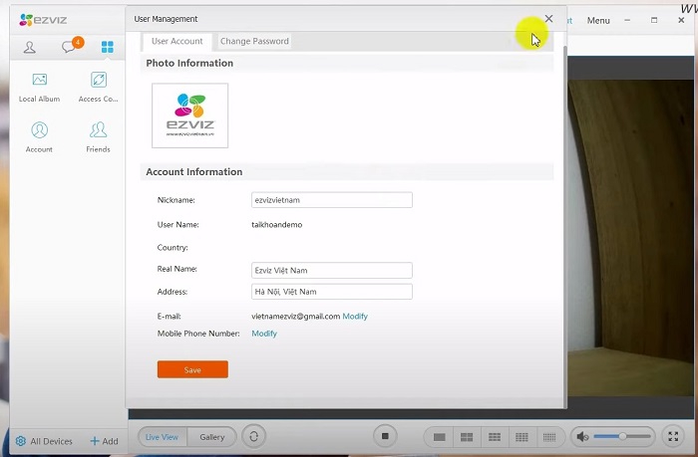Select nine-window layout icon
The width and height of the screenshot is (698, 457).
coord(495,437)
